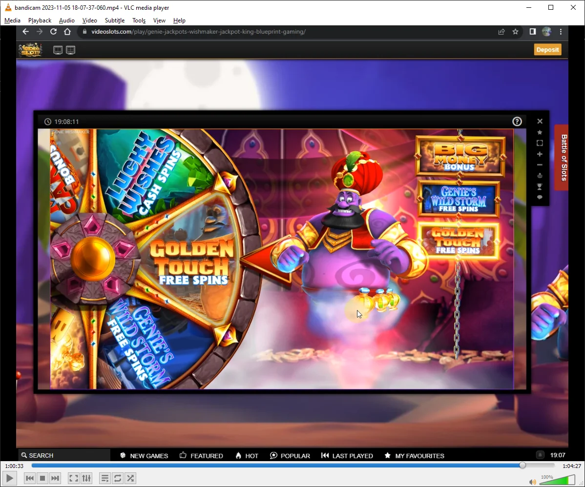This screenshot has width=585, height=487.
Task: Mute audio with the speaker icon
Action: coord(532,482)
